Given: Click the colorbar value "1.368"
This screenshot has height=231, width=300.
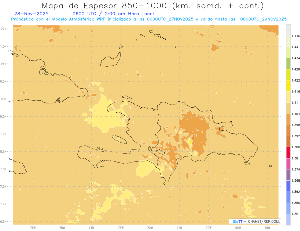Looking at the screenshot, I should click(x=295, y=180).
